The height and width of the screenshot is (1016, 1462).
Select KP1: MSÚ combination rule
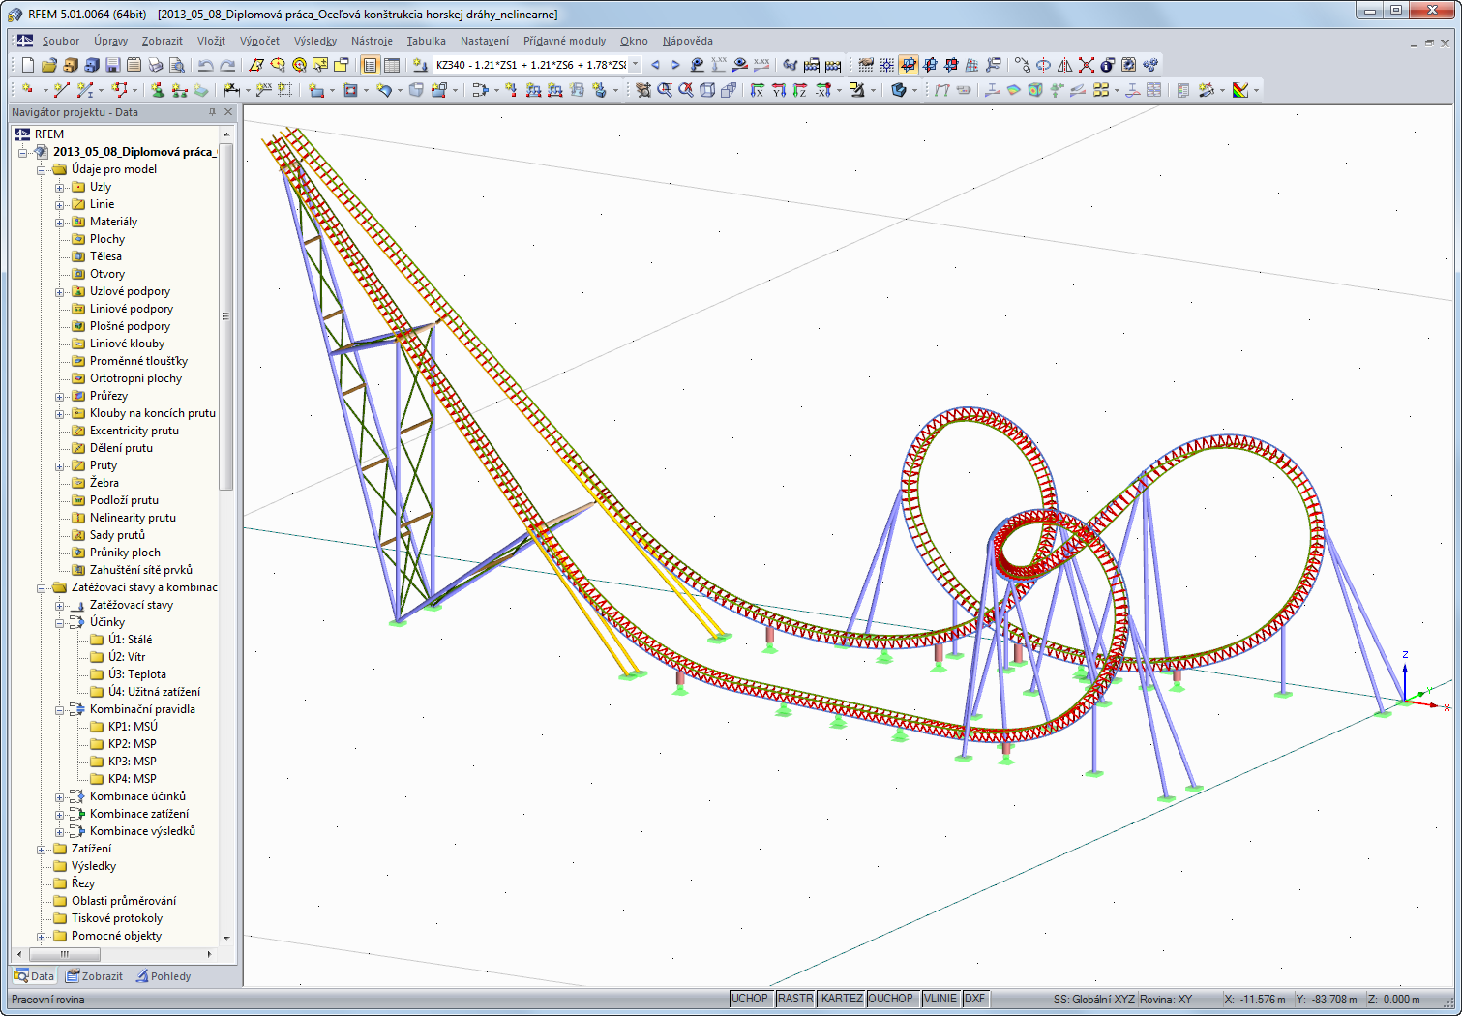[x=132, y=727]
